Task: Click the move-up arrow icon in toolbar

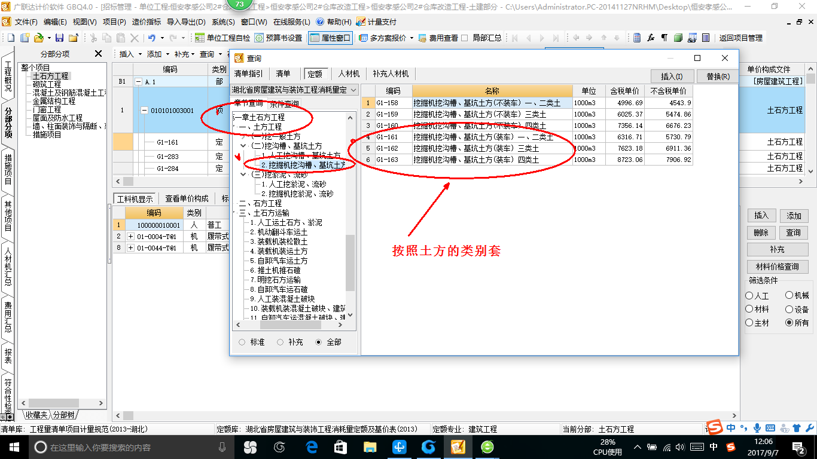Action: coord(603,38)
